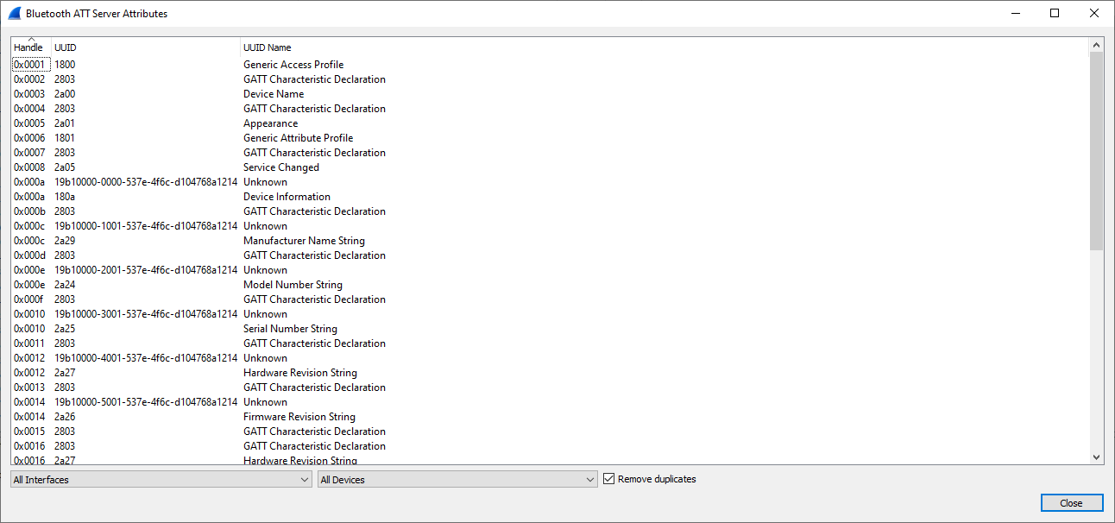Click UUID 19b10000-1001-537e-4f6c-d104768a1214
This screenshot has width=1115, height=523.
pos(146,226)
